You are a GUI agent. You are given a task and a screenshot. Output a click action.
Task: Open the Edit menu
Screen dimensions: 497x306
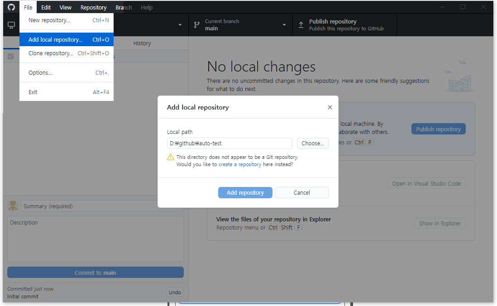pyautogui.click(x=46, y=7)
